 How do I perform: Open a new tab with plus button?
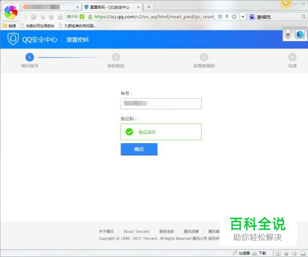[x=149, y=7]
